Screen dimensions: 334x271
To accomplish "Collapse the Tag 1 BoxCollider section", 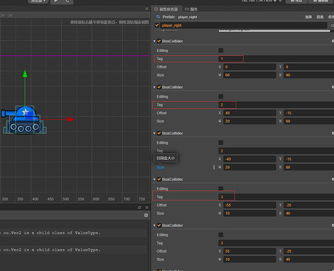I will click(x=154, y=41).
